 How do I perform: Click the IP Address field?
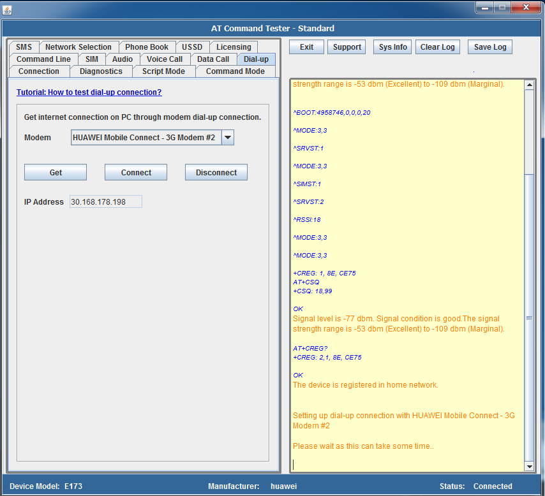tap(106, 202)
